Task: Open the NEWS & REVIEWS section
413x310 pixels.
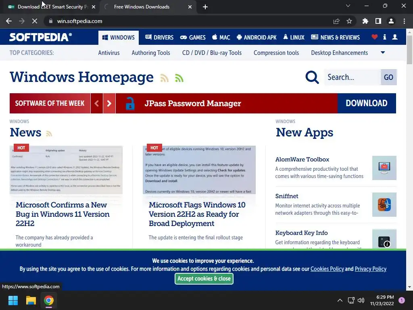Action: (335, 38)
